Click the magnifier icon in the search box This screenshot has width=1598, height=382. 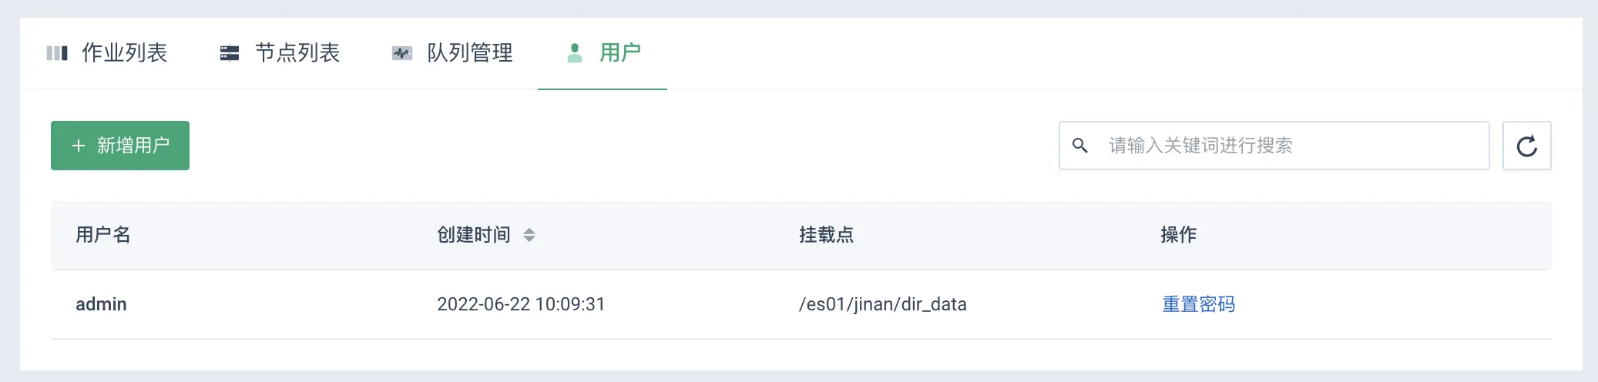click(x=1080, y=146)
